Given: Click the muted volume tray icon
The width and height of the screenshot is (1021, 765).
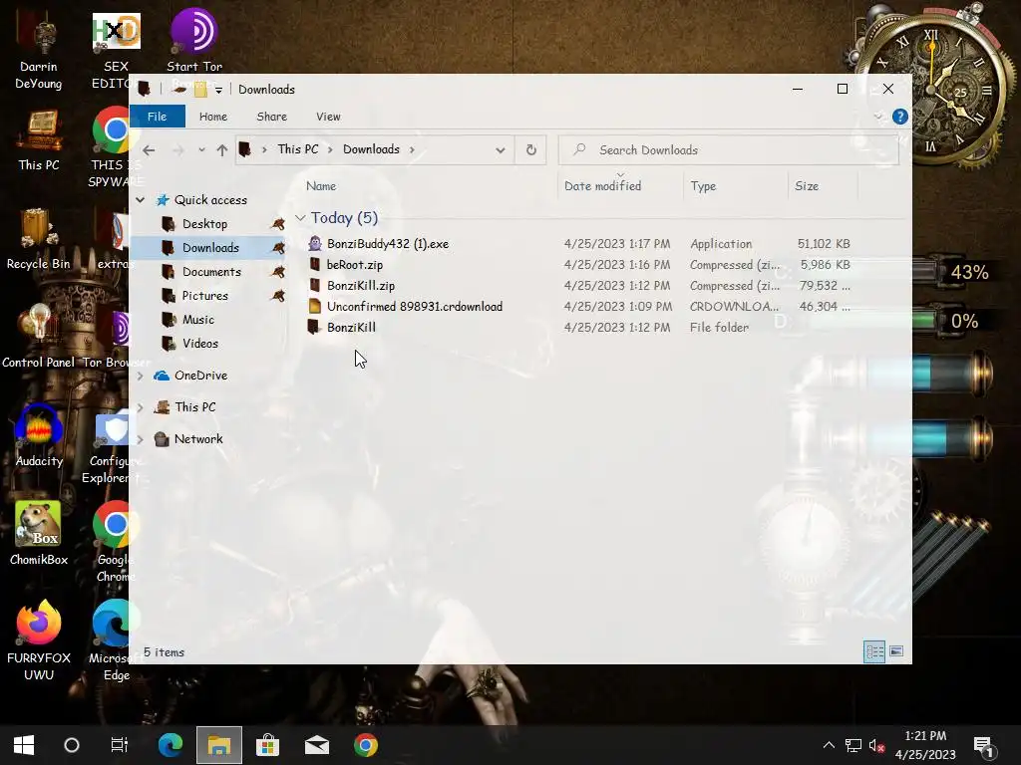Looking at the screenshot, I should pos(876,746).
